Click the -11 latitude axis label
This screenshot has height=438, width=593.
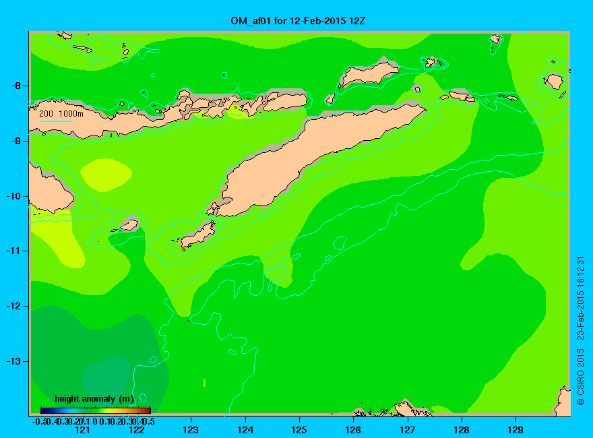[13, 251]
